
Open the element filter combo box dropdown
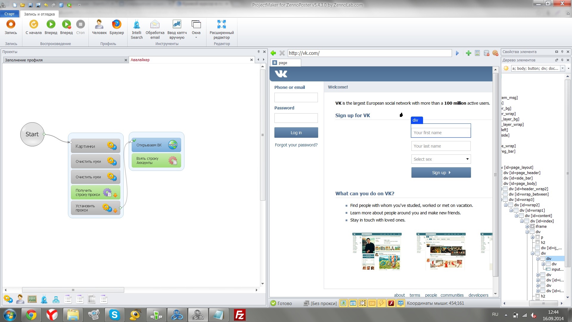[x=562, y=68]
